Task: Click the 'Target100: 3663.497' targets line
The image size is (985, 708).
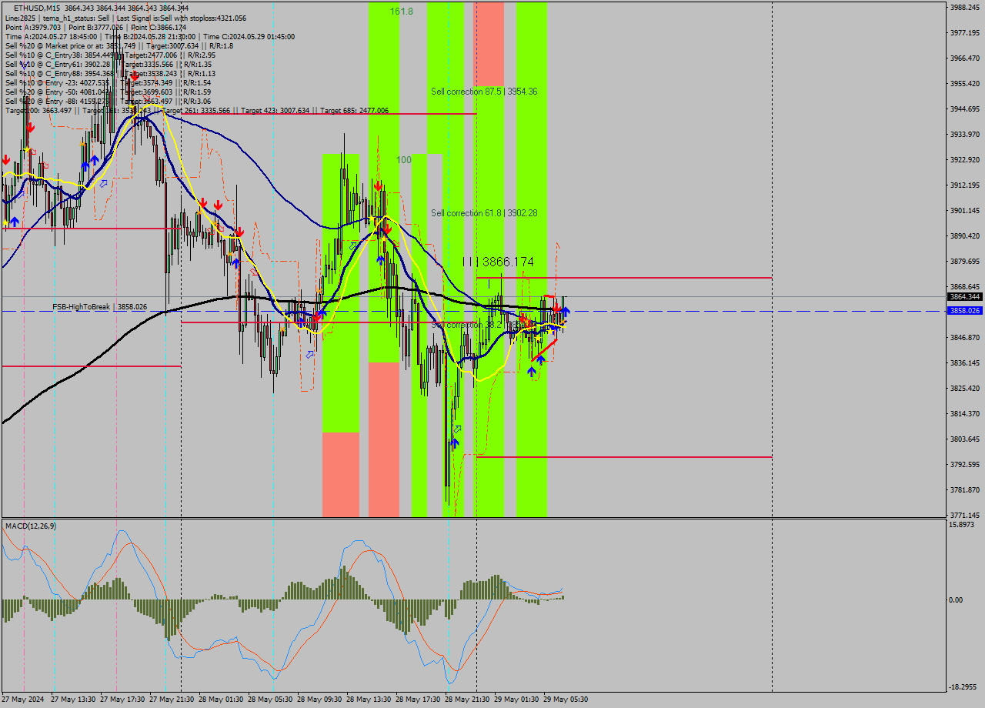Action: pos(197,111)
